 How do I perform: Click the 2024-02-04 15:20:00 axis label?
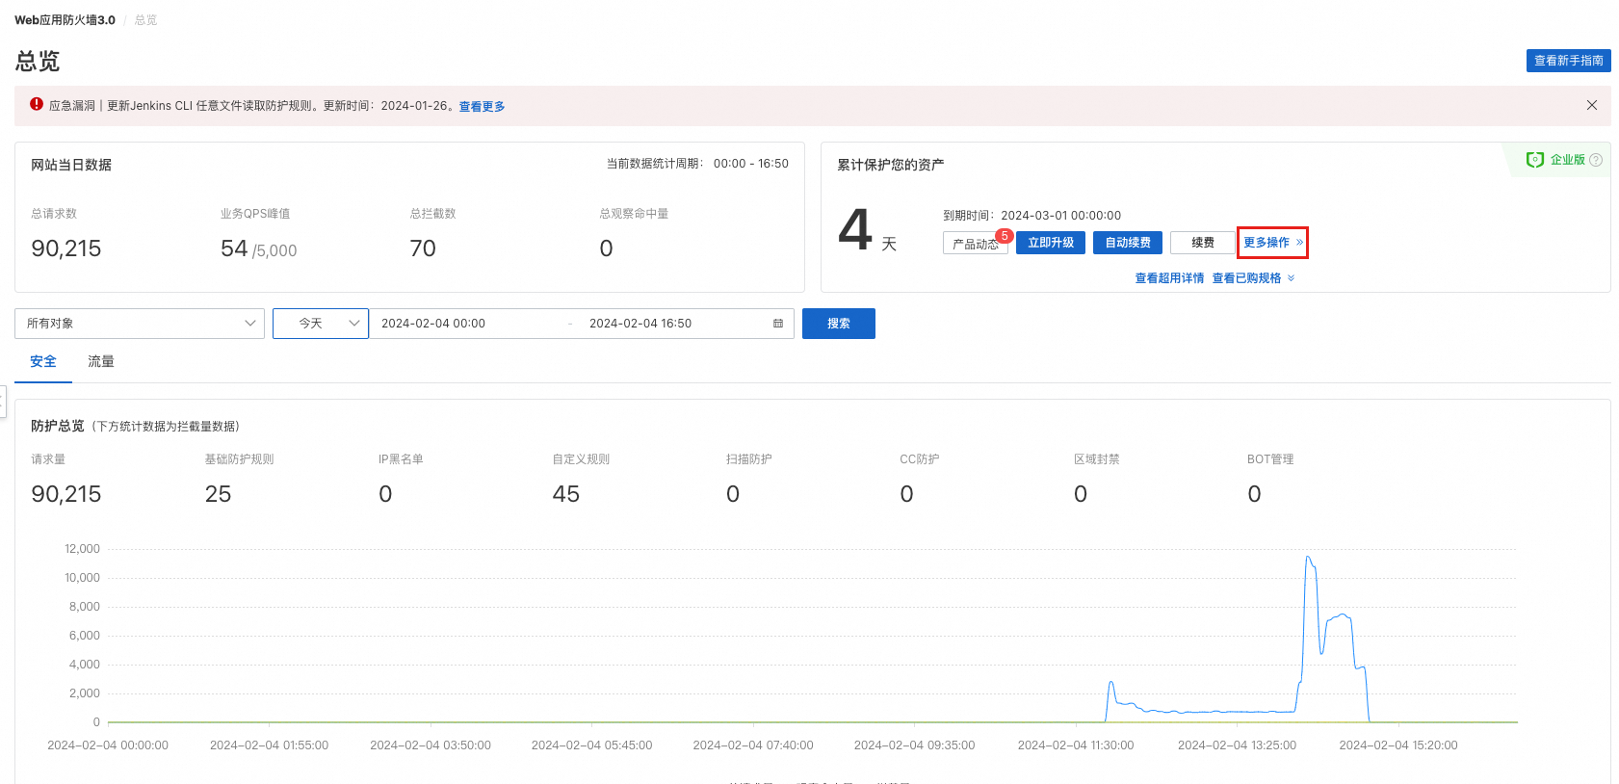pos(1398,745)
